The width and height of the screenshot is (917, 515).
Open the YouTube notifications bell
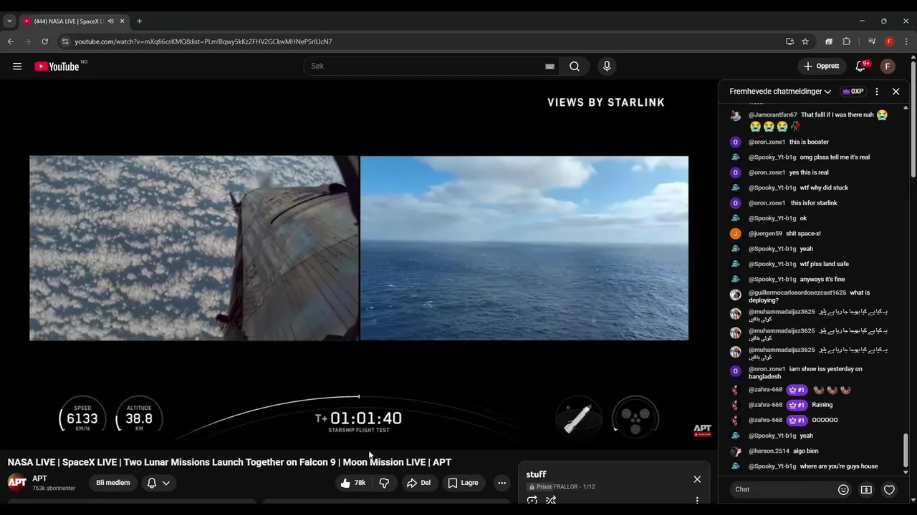(860, 67)
